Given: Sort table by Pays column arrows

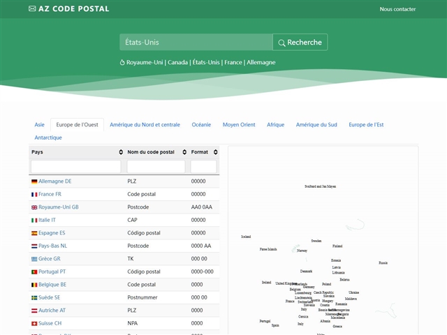Looking at the screenshot, I should [121, 152].
